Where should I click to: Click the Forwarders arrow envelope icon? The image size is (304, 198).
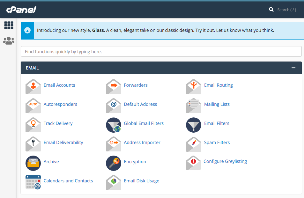coord(114,87)
